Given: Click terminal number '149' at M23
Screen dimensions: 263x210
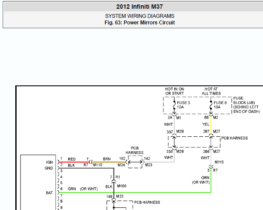Looking at the screenshot, I should coord(109,196).
